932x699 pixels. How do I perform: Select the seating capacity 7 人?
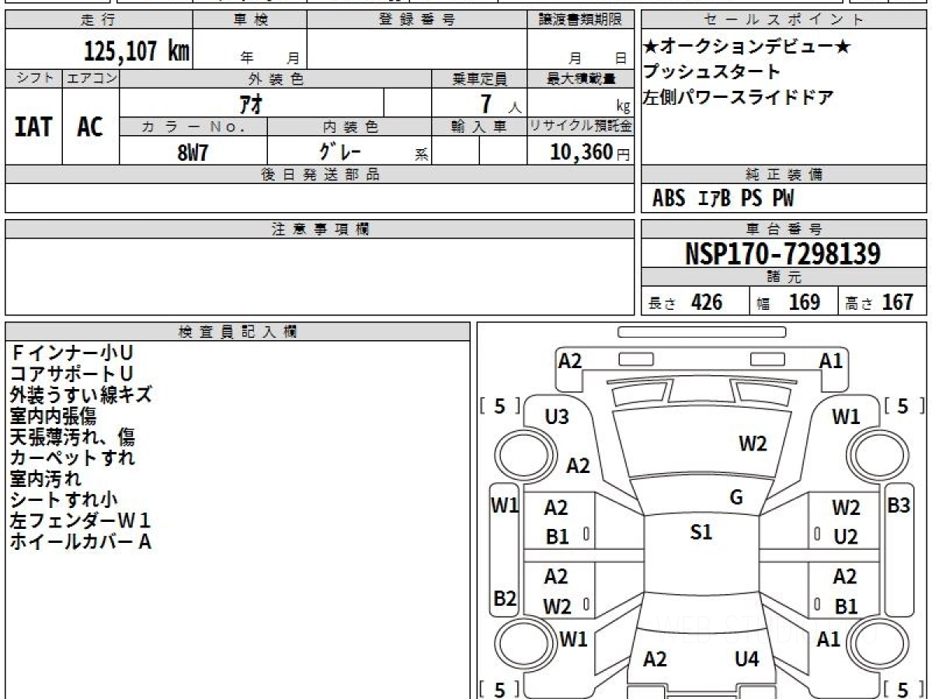tap(501, 103)
